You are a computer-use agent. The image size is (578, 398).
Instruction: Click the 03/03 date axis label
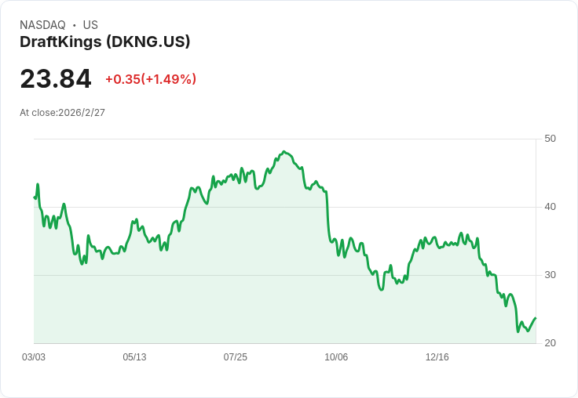point(34,357)
